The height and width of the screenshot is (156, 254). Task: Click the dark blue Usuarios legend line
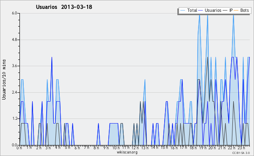201,11
